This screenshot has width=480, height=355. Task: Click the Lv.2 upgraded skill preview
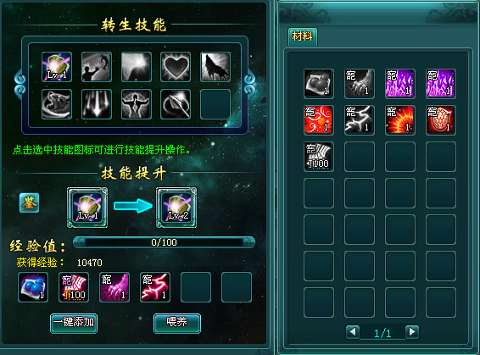[x=176, y=208]
